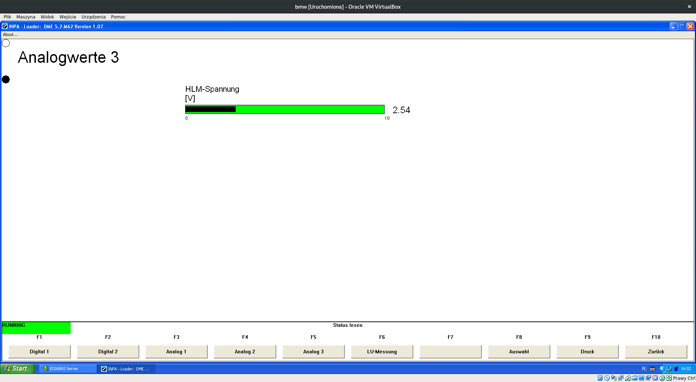Open the VirtualBox audio status icon

[x=614, y=378]
